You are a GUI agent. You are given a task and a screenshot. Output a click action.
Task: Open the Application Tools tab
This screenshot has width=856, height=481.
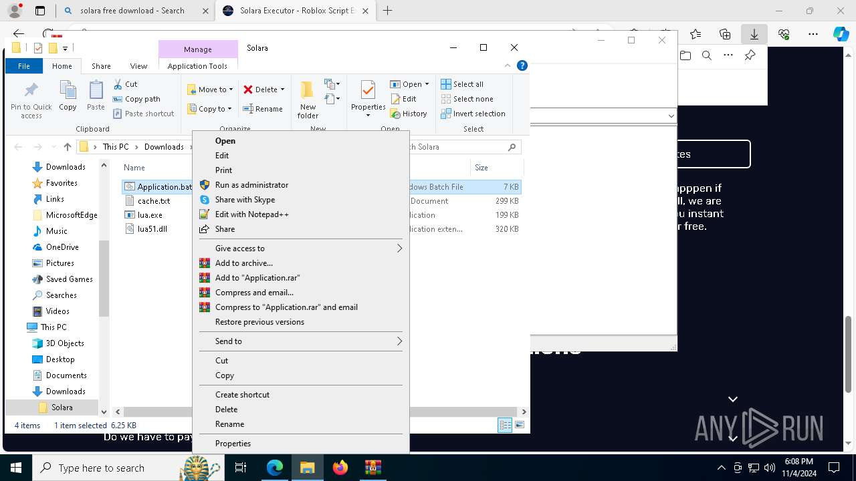(197, 66)
